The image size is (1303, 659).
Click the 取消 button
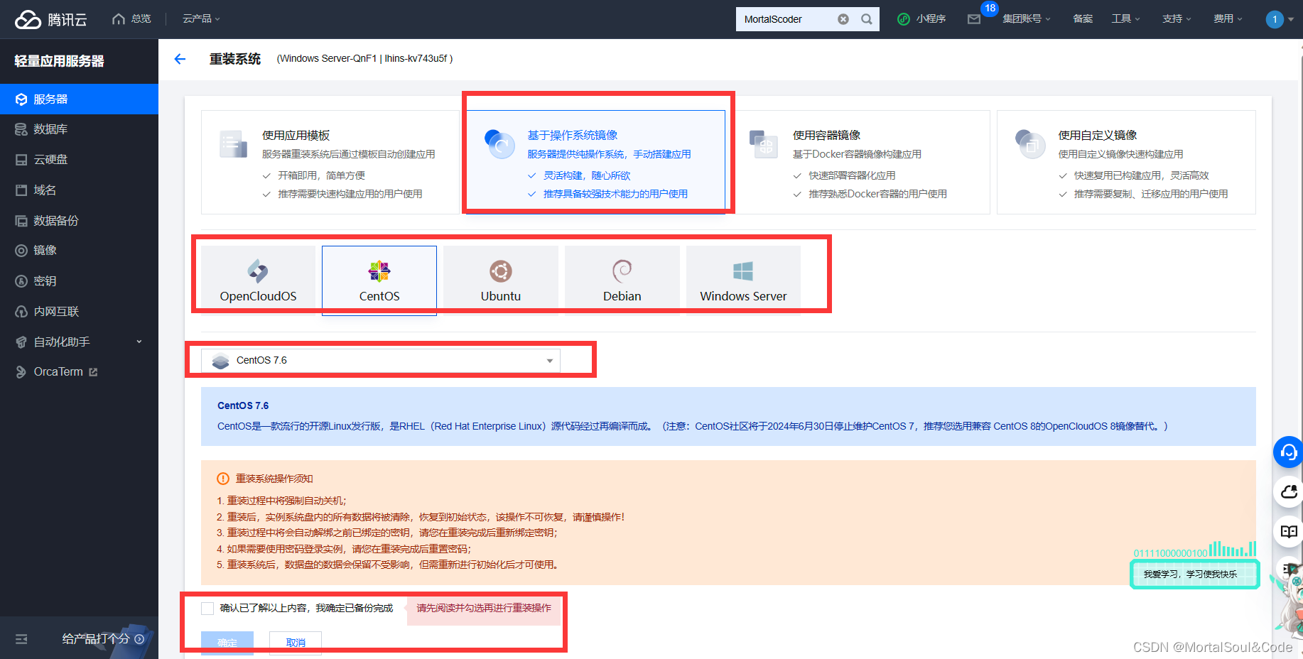[x=296, y=643]
